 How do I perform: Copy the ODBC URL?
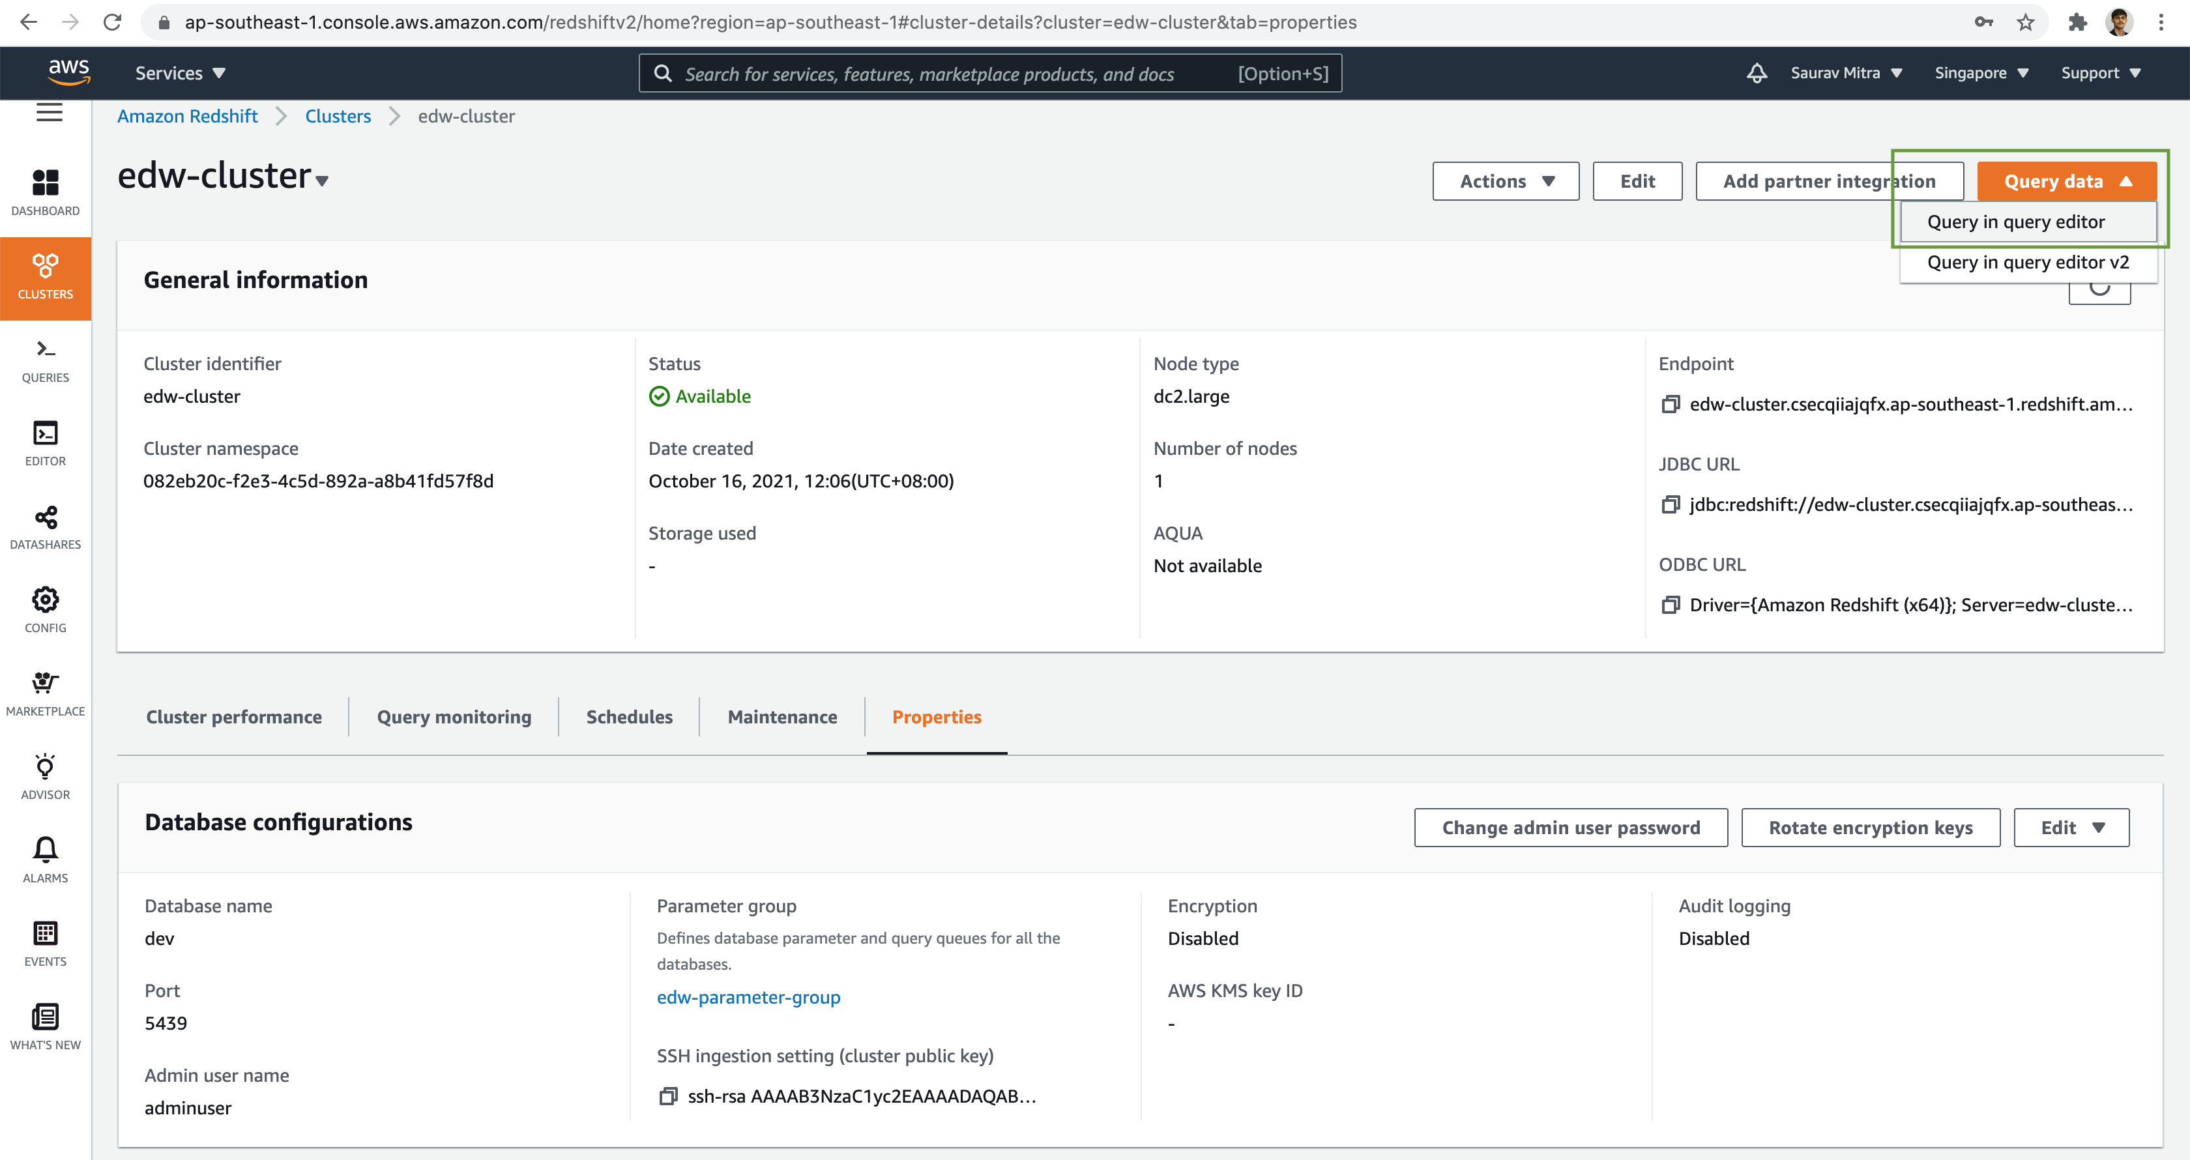point(1670,605)
